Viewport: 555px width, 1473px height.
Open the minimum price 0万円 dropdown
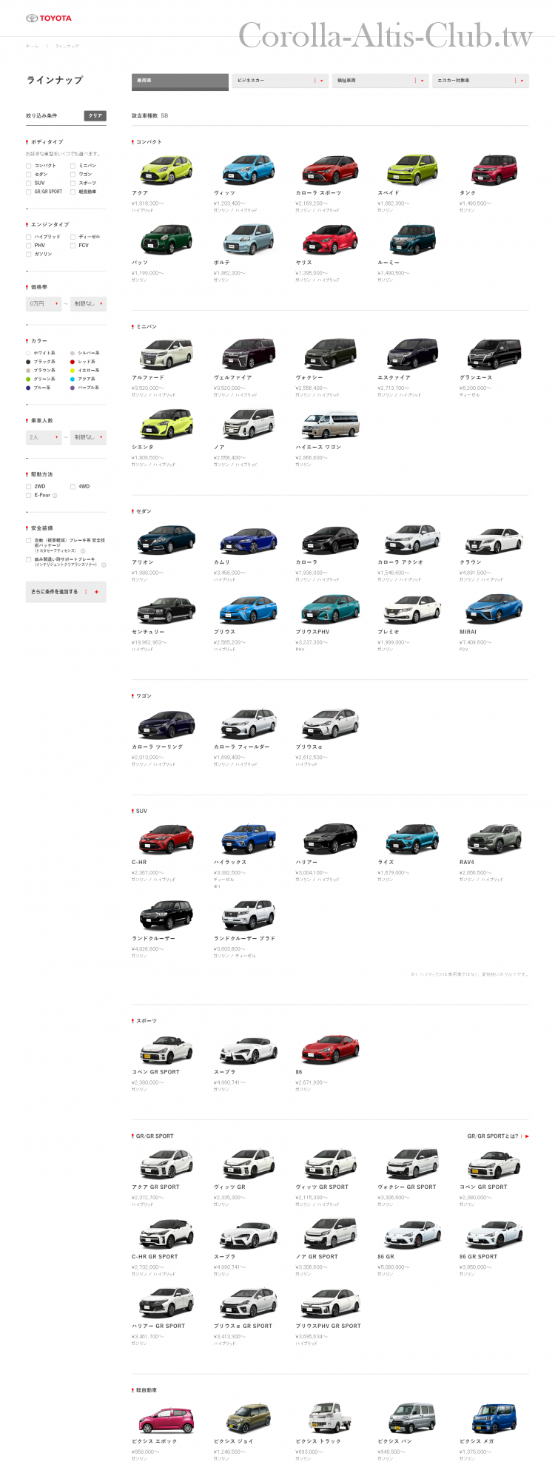click(44, 303)
